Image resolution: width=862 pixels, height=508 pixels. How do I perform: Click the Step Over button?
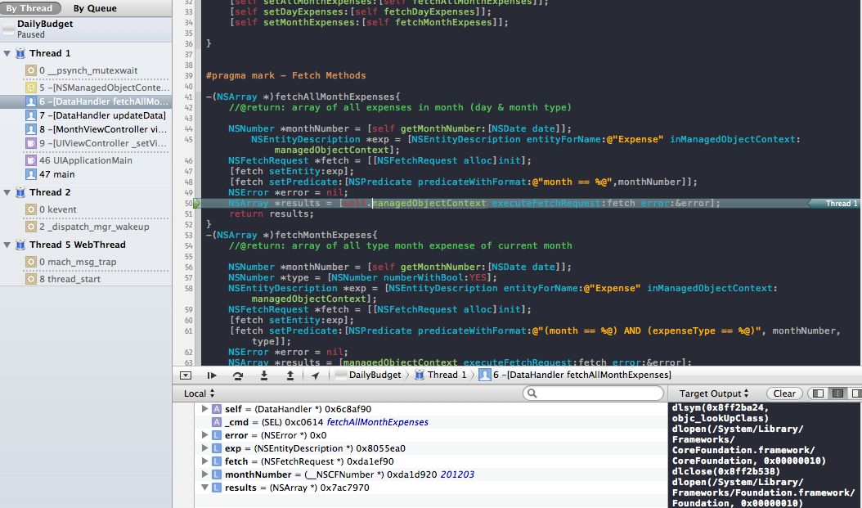[x=237, y=375]
